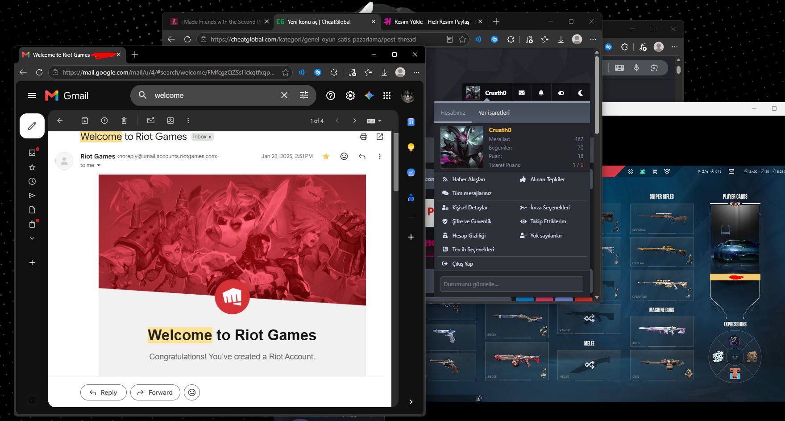The image size is (785, 421).
Task: Open the Crusth0 account menu in CheatGlobal header
Action: pyautogui.click(x=487, y=93)
